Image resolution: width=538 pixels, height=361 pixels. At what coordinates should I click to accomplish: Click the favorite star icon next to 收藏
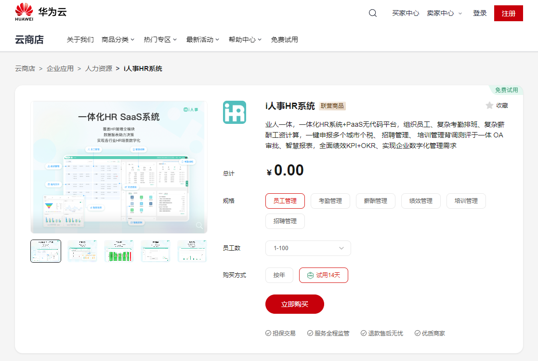click(489, 106)
